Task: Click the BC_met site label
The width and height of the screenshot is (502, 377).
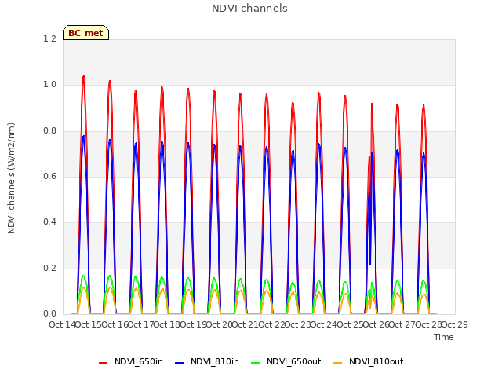Action: click(x=85, y=33)
